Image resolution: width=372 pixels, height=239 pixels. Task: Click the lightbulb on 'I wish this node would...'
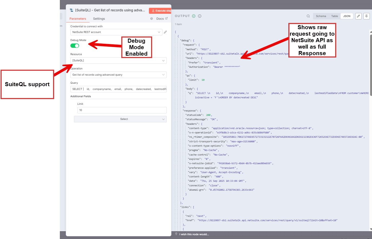click(x=176, y=234)
